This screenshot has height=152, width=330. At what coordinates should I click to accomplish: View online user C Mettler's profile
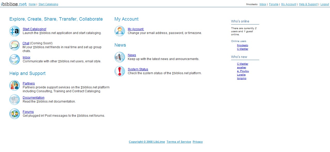[242, 49]
